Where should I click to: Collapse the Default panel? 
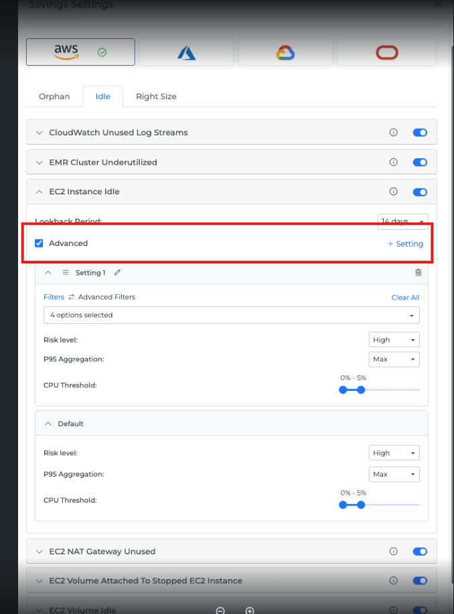click(48, 424)
